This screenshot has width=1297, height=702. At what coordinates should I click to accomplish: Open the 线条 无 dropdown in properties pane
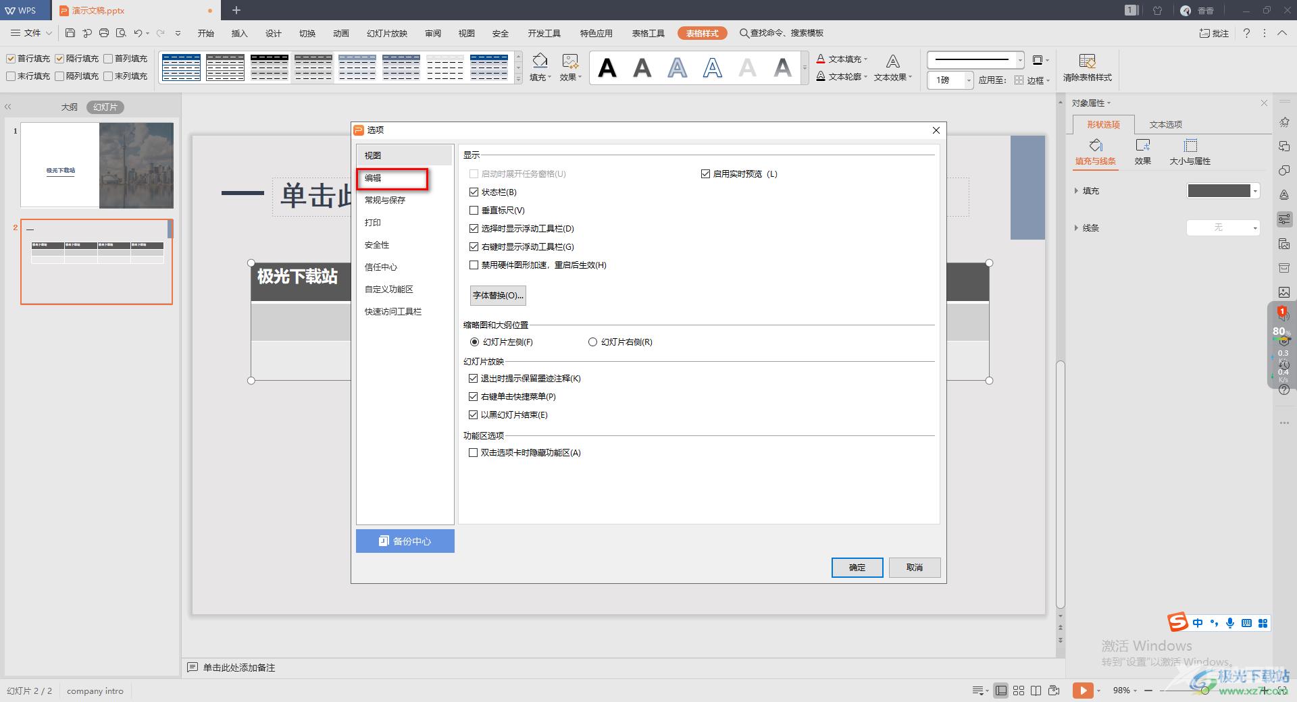[x=1223, y=227]
